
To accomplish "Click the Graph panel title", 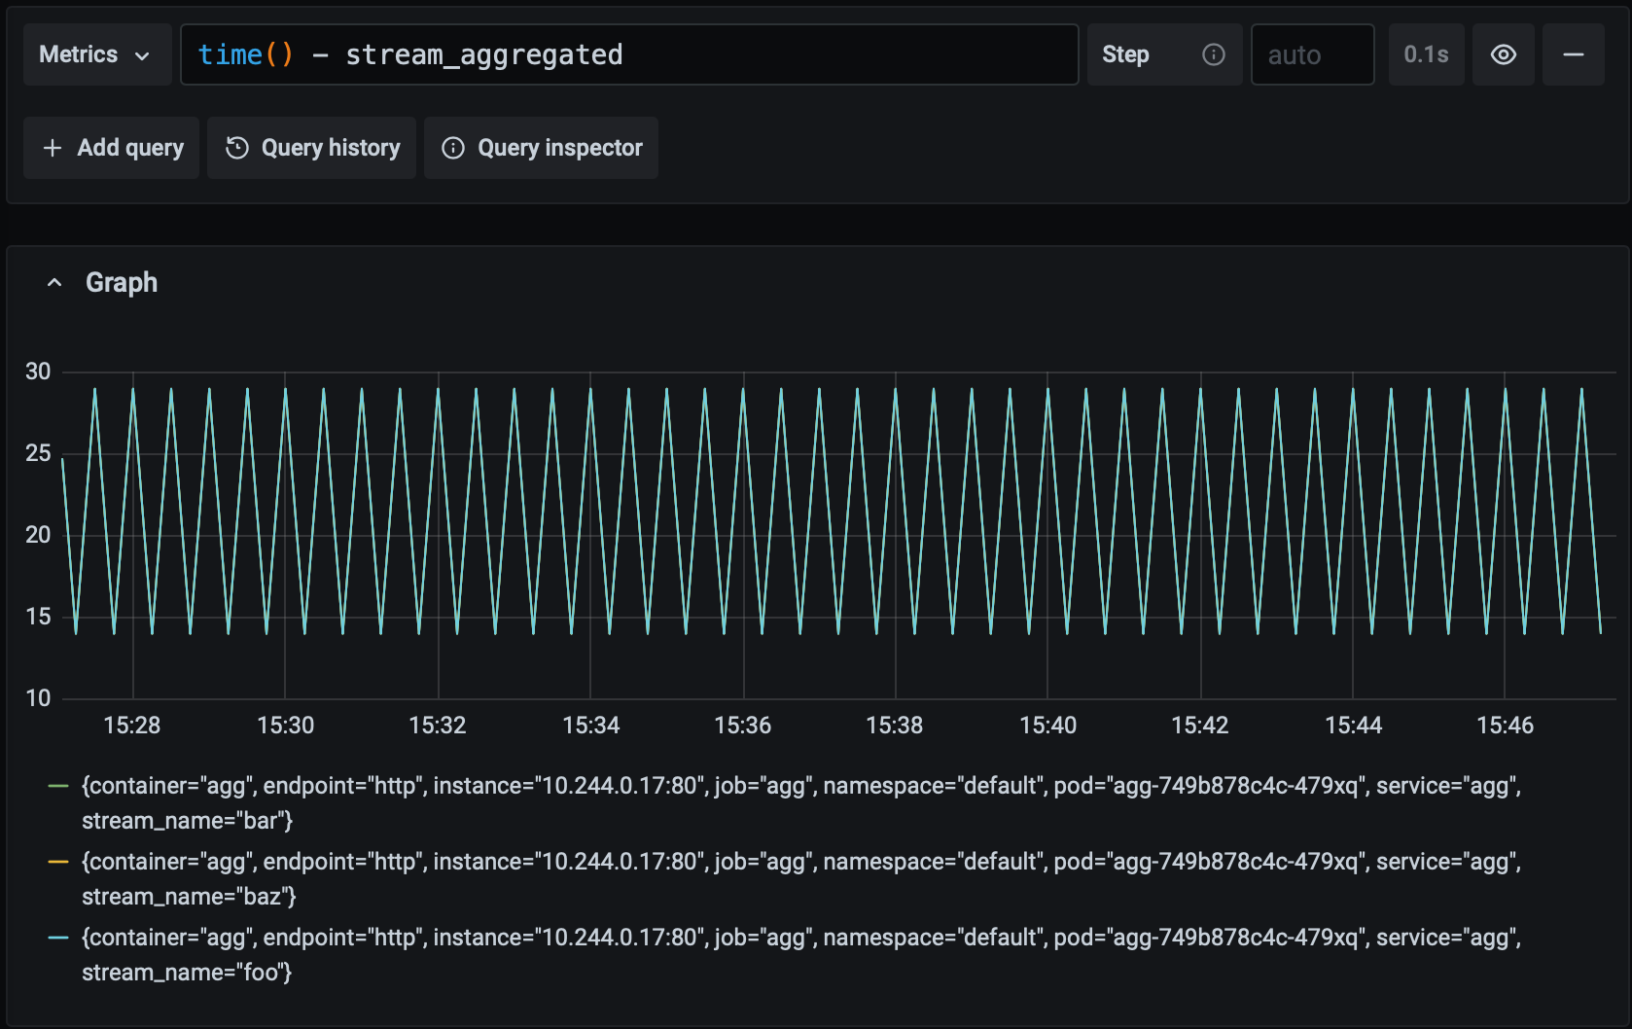I will 122,283.
